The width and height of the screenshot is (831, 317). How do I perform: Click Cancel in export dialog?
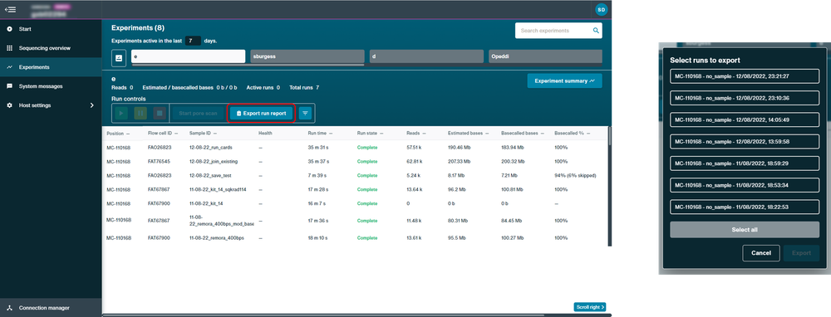tap(761, 253)
